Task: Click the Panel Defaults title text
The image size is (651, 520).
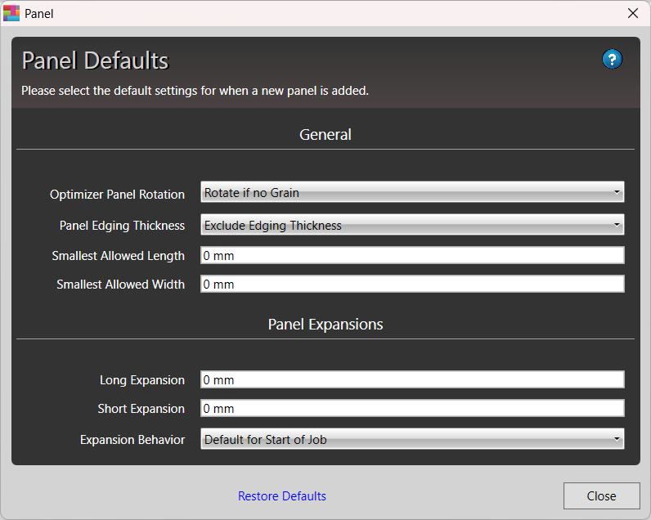Action: coord(95,61)
